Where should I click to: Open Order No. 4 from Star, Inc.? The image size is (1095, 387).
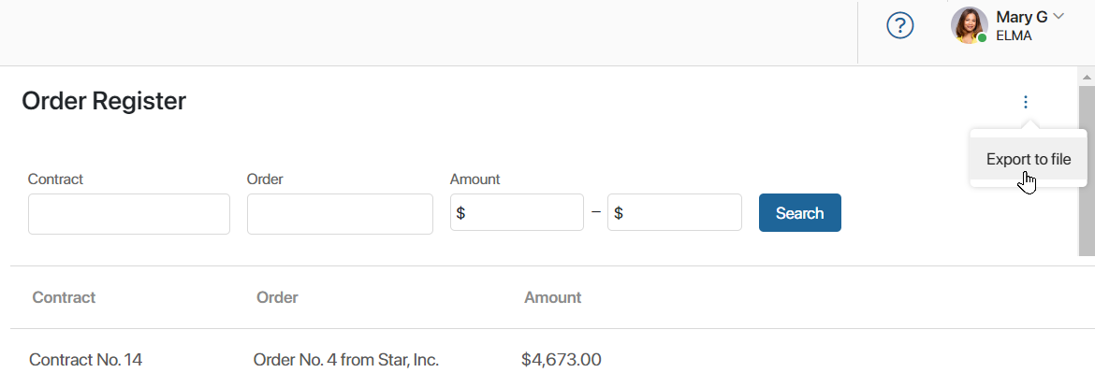[x=345, y=360]
